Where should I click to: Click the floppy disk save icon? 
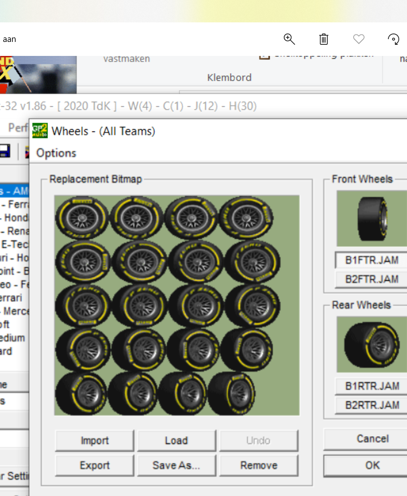coord(4,150)
